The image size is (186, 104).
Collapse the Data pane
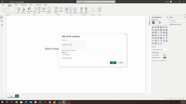tap(185, 17)
